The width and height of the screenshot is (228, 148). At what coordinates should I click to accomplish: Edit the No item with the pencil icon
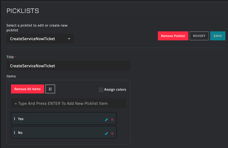[x=106, y=133]
